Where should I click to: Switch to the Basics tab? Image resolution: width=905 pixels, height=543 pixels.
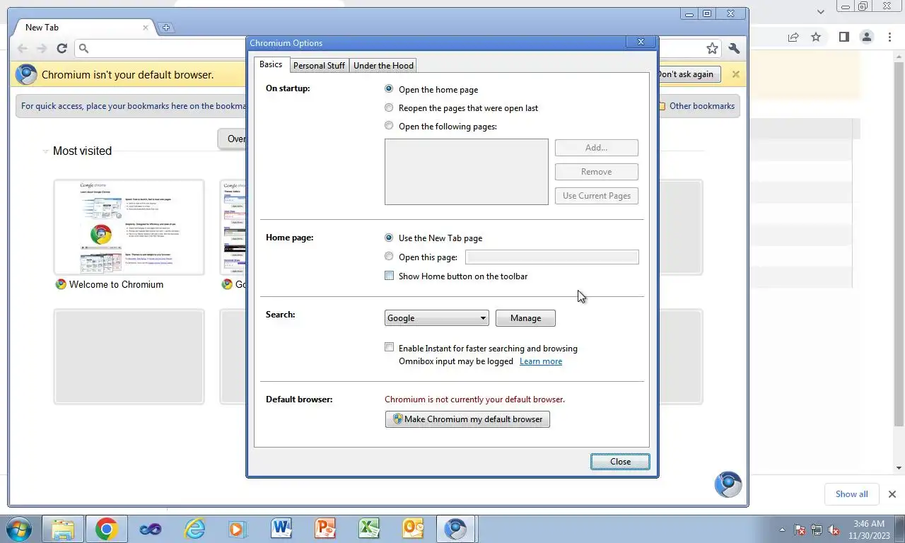click(x=271, y=64)
